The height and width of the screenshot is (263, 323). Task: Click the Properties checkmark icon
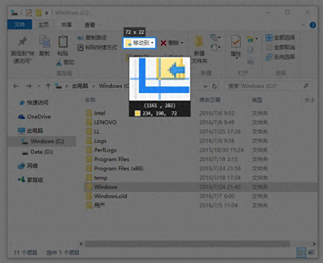pyautogui.click(x=236, y=42)
